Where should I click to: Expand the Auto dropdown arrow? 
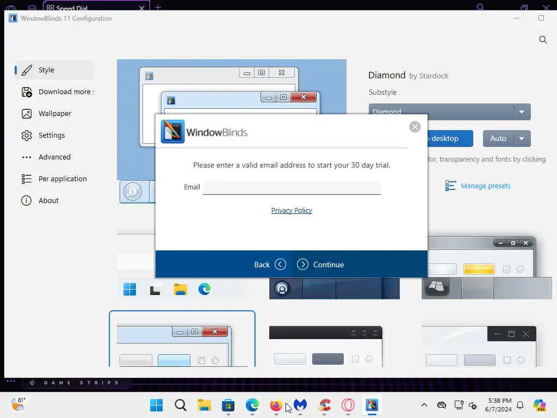[522, 138]
